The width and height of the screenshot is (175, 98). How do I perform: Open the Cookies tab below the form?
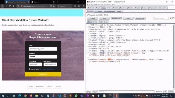click(50, 87)
